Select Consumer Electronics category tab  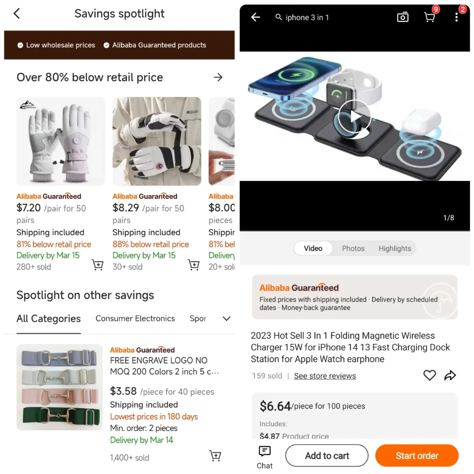pyautogui.click(x=135, y=319)
